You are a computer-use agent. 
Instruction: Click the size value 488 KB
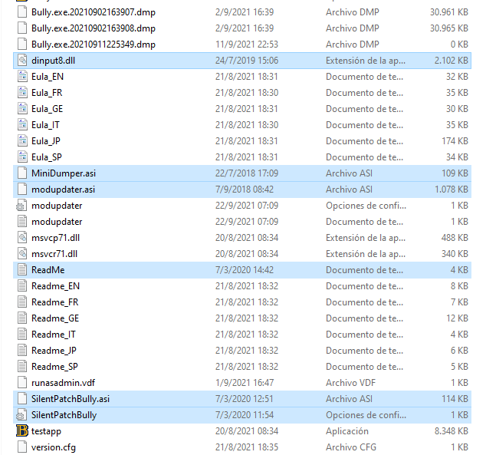click(x=455, y=238)
